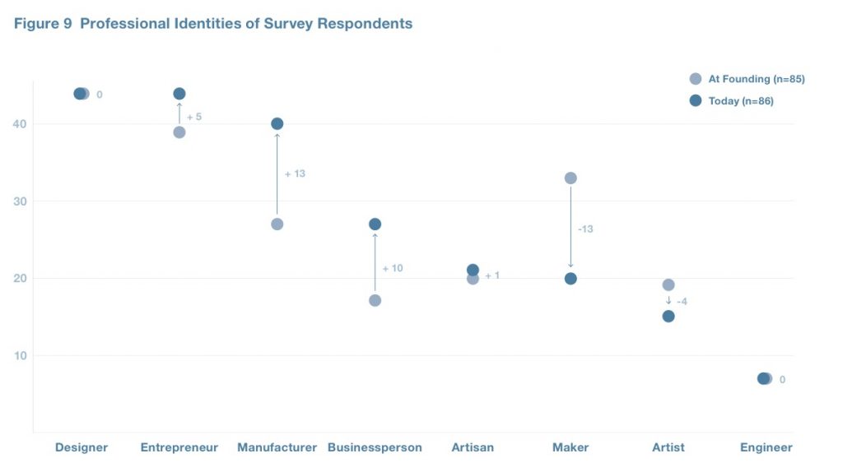Screen dimensions: 843x472
Task: Select the Designer x-axis label
Action: [82, 448]
